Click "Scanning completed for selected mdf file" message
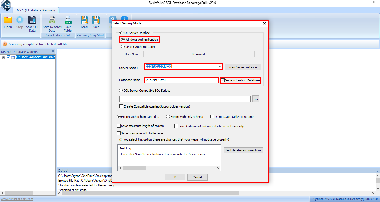Image resolution: width=380 pixels, height=202 pixels. pos(38,44)
